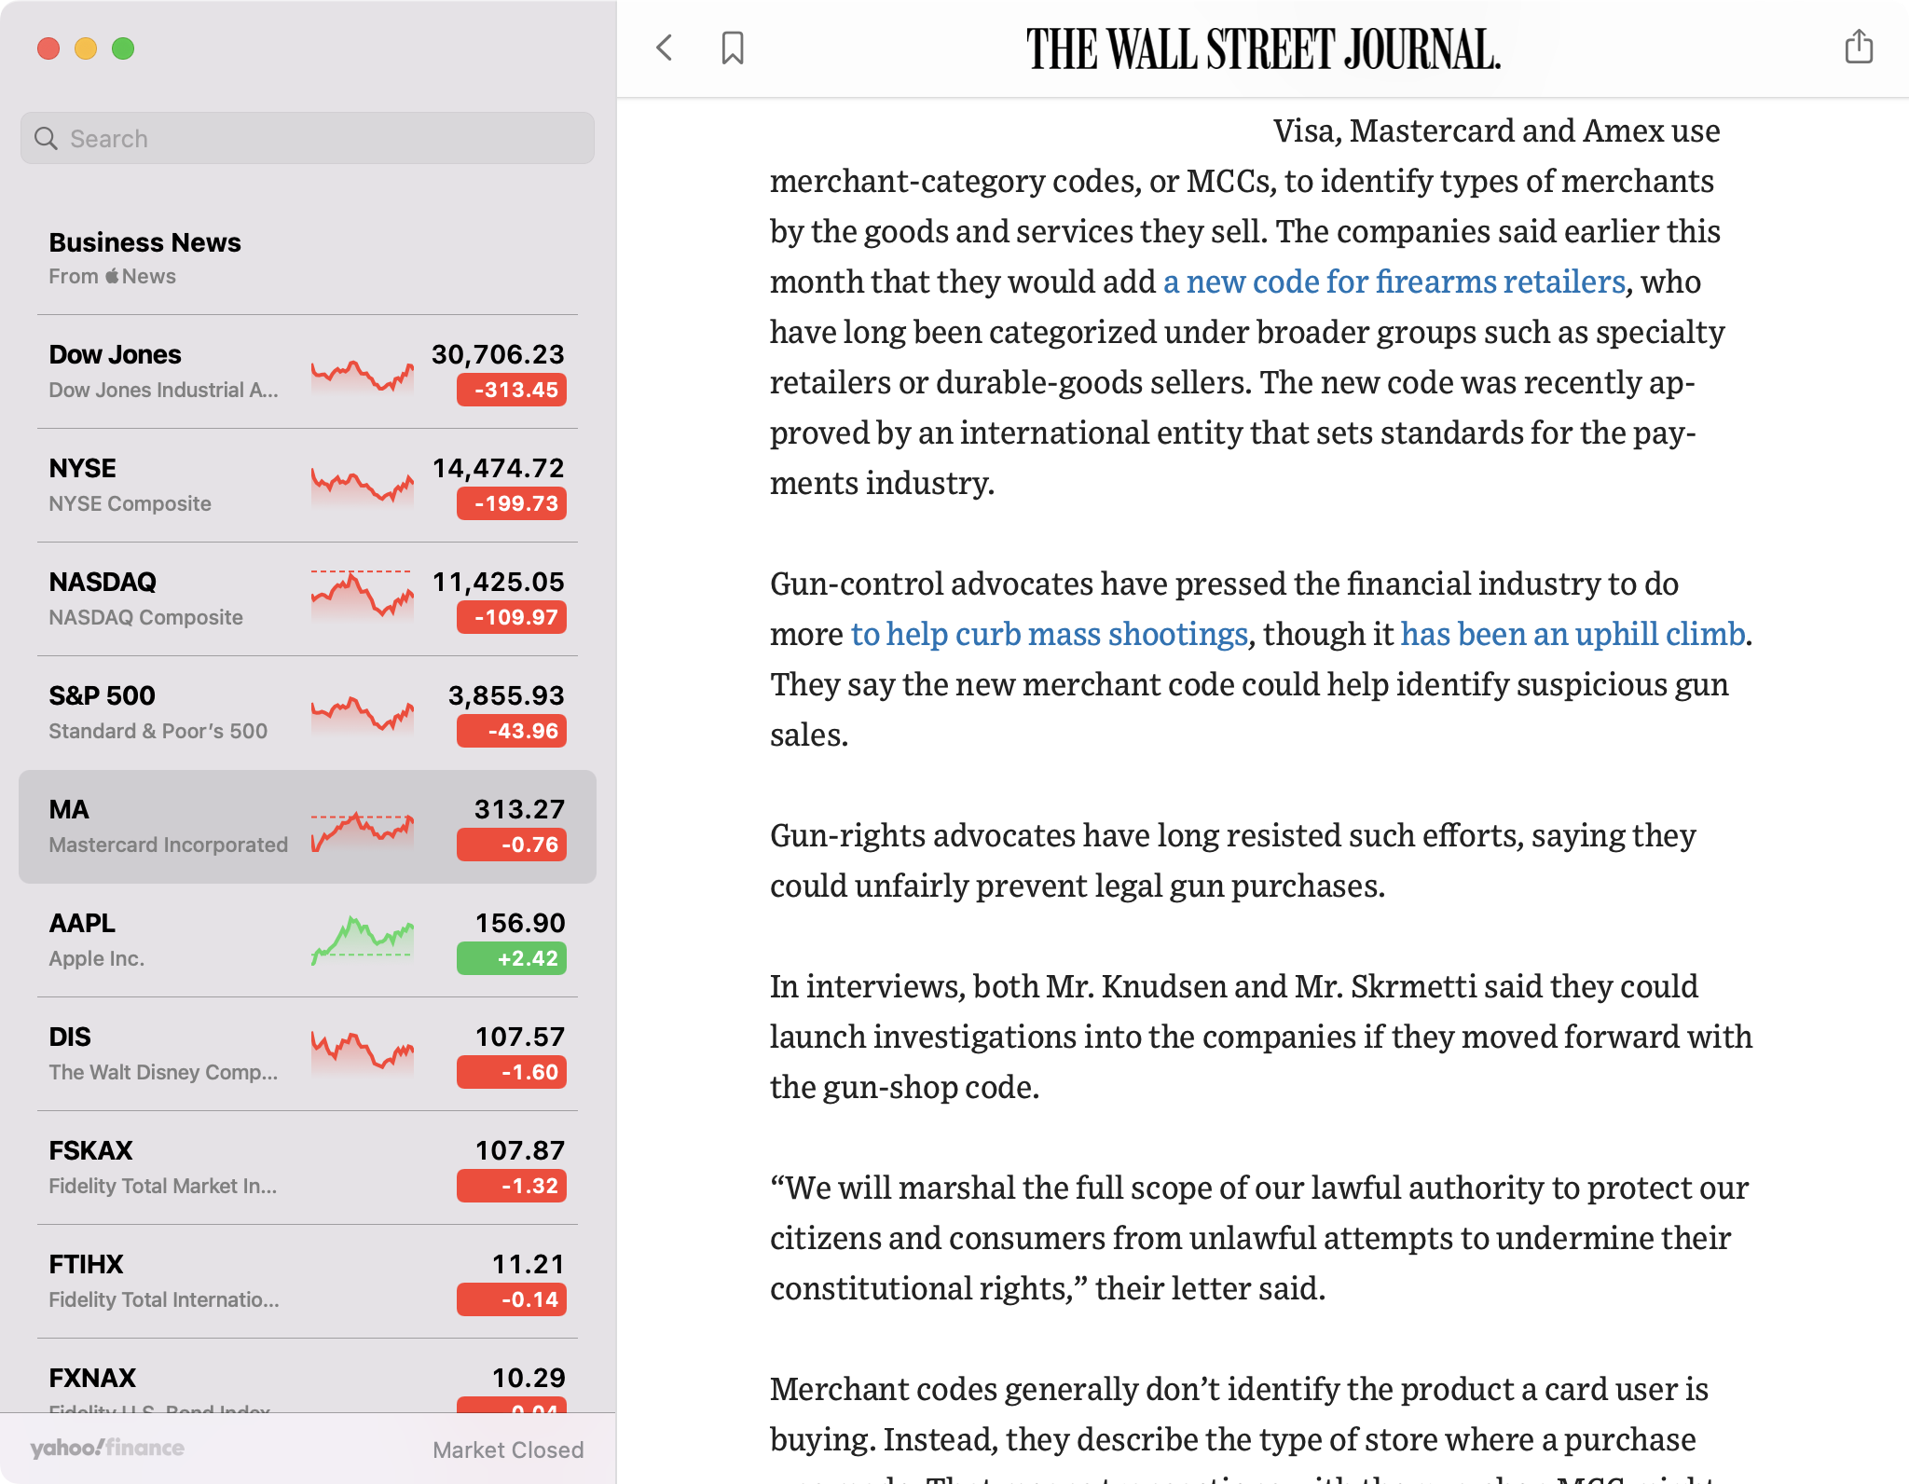Click the S&P 500 price 3,855.93
The width and height of the screenshot is (1909, 1484).
pyautogui.click(x=506, y=695)
